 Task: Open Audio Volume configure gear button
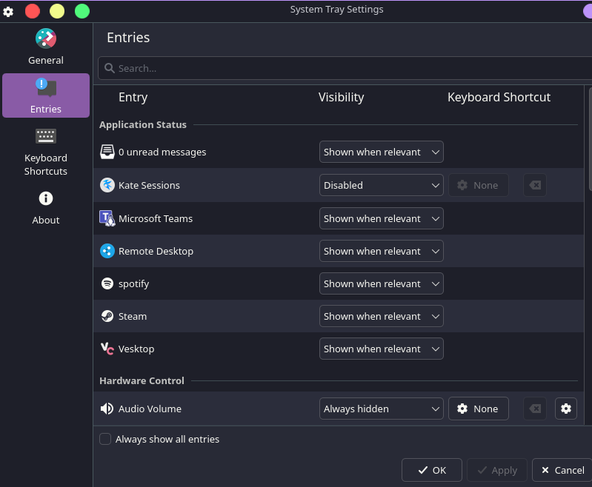point(565,409)
